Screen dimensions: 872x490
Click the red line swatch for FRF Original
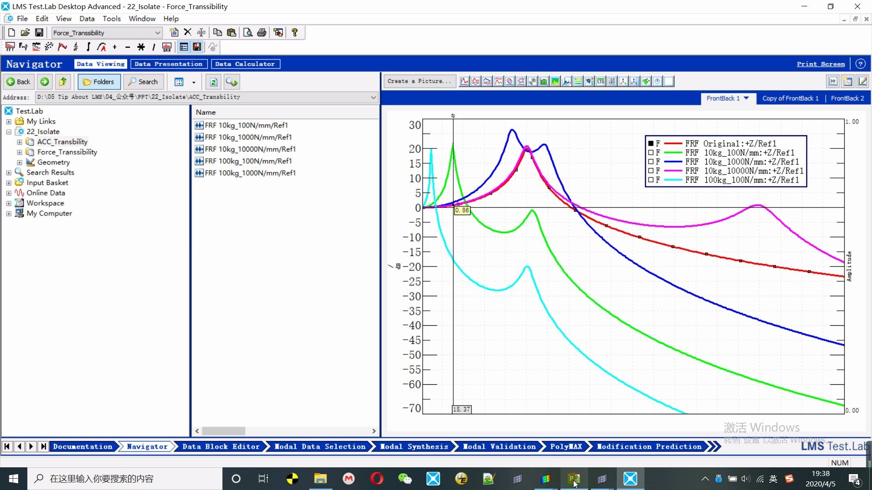click(674, 143)
